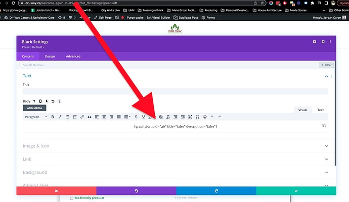Screen dimensions: 349x202
Task: Apply italic formatting in body editor
Action: (x=60, y=117)
